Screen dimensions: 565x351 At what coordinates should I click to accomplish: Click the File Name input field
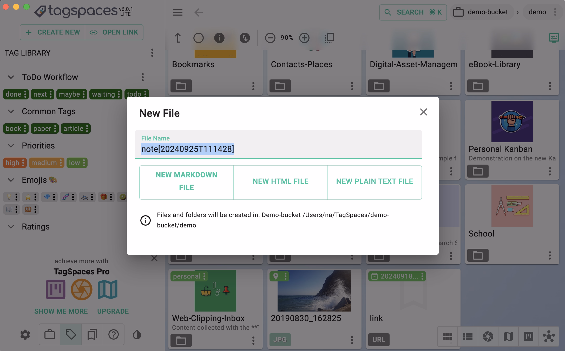(x=278, y=144)
